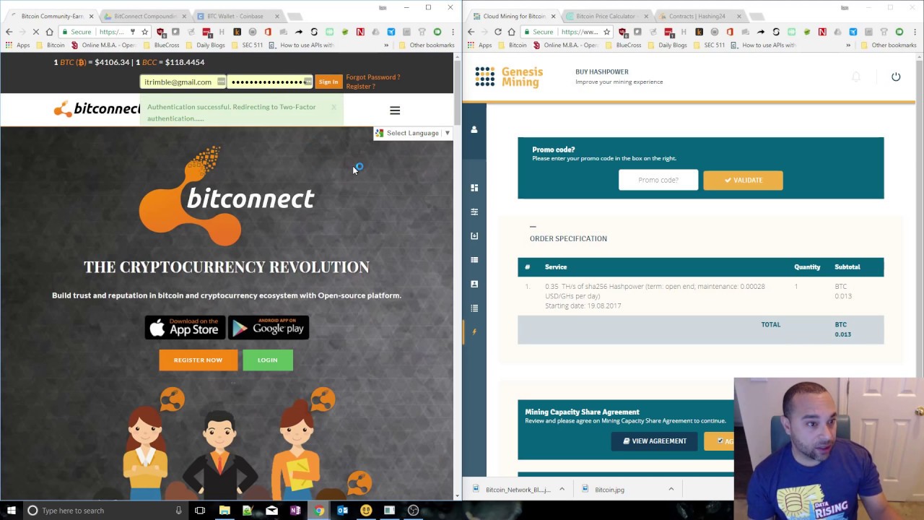
Task: Open the download sidebar icon below the sliders
Action: pyautogui.click(x=474, y=235)
